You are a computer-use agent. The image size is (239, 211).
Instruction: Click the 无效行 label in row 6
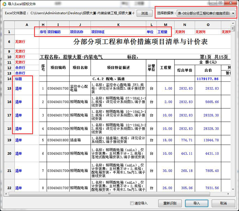tap(20, 41)
